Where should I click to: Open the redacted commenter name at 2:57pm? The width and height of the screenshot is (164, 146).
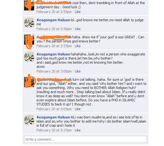pos(54,37)
